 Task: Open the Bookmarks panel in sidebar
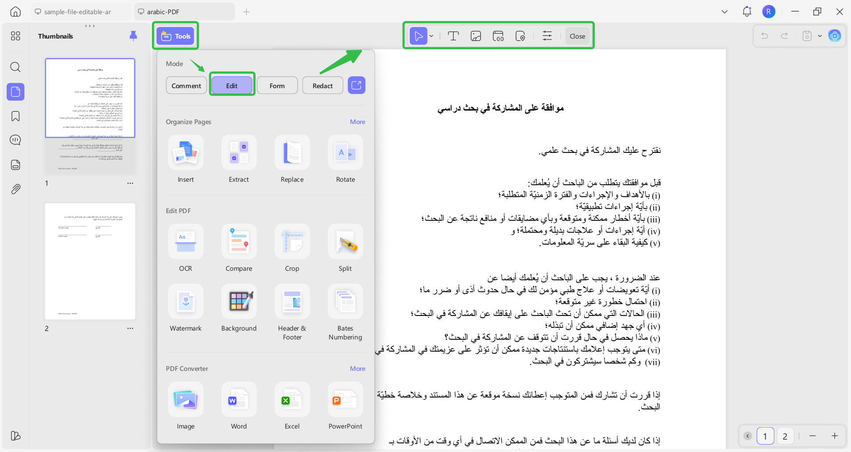(16, 117)
